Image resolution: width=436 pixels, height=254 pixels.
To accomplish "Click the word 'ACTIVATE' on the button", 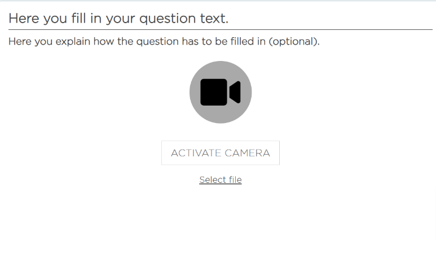I will 196,153.
